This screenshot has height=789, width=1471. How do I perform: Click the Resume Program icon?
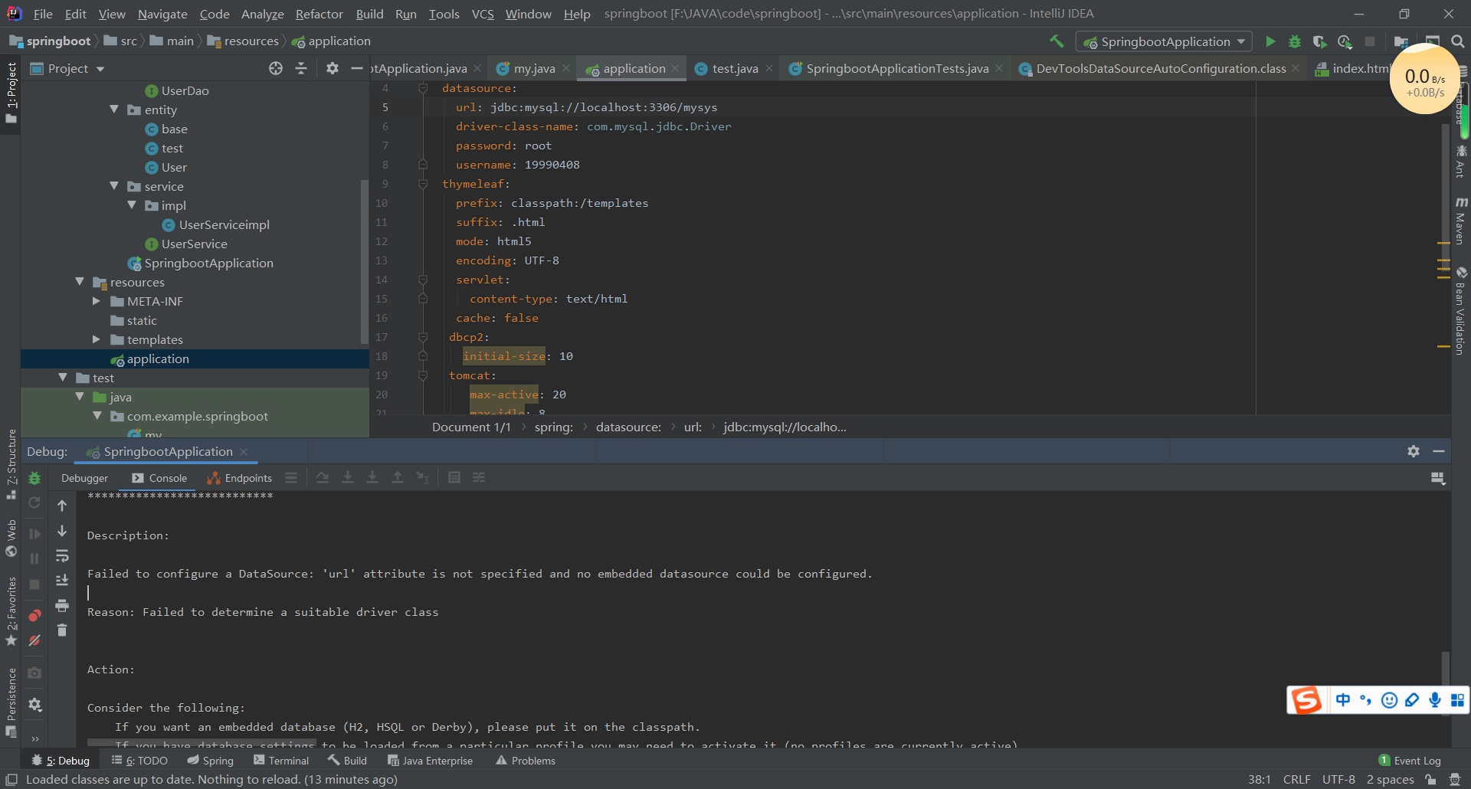click(x=34, y=533)
